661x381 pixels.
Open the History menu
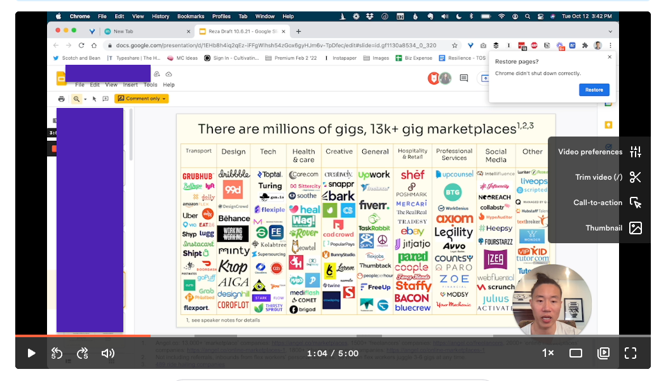160,17
